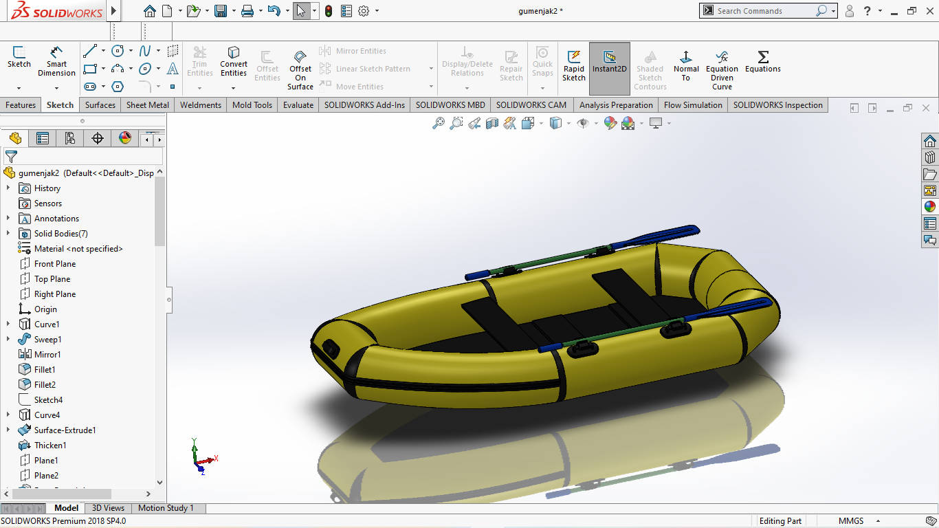Expand the History tree node

8,188
